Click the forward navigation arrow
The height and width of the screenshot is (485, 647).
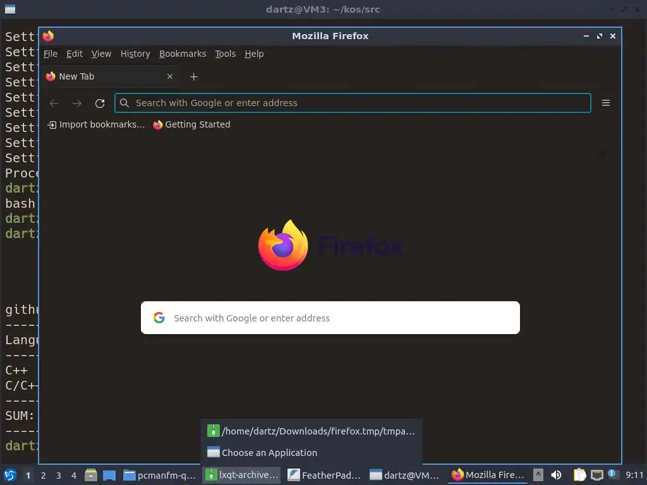(x=76, y=103)
